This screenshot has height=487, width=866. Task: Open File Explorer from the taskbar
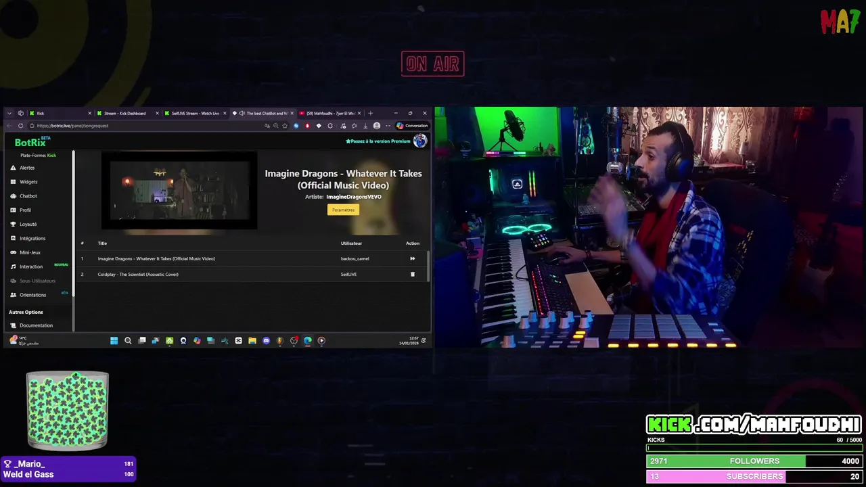point(252,341)
